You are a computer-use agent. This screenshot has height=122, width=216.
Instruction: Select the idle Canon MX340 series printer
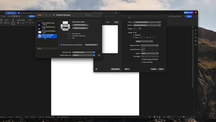point(47,28)
